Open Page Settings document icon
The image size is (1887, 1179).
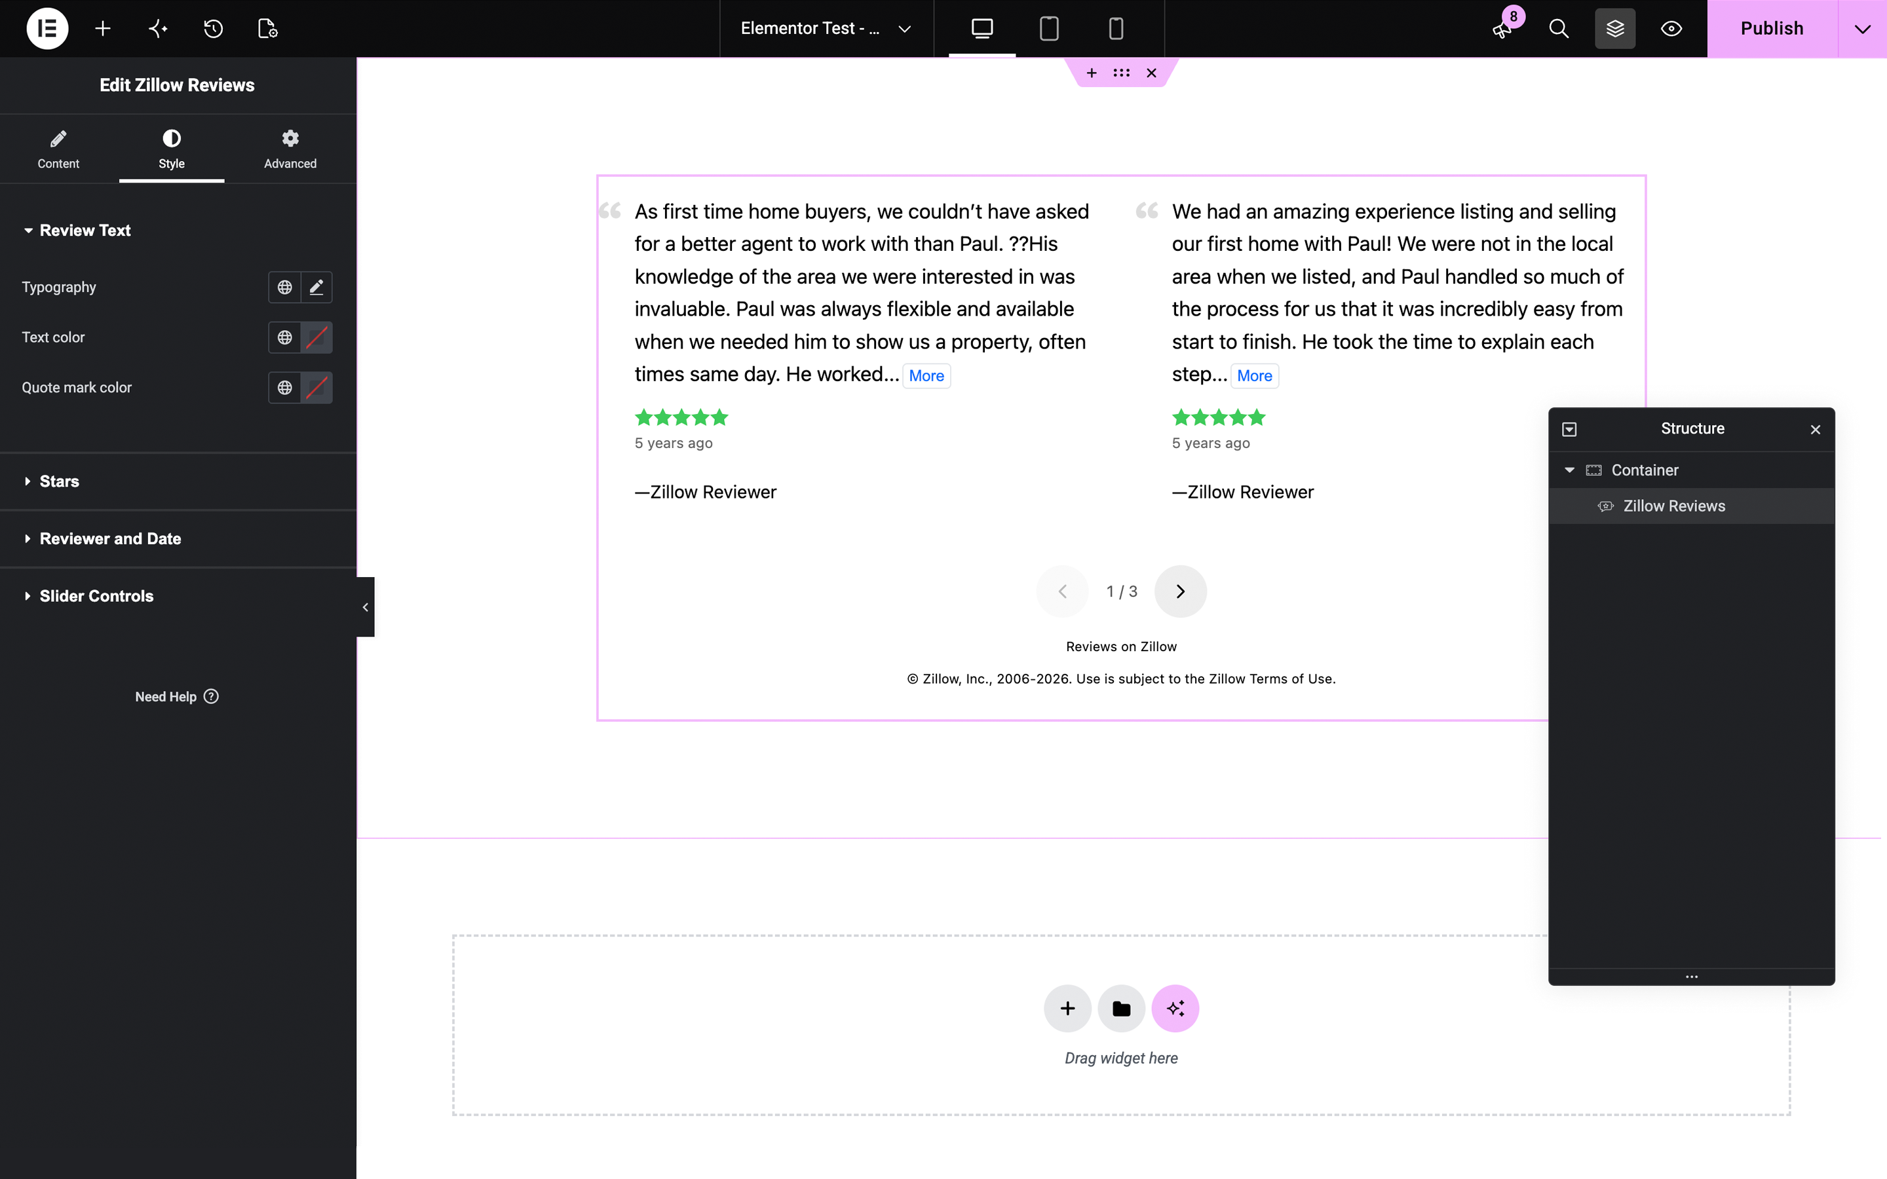pos(267,29)
